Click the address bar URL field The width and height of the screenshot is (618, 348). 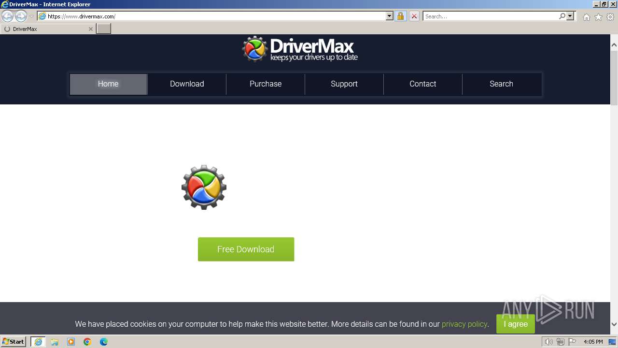point(211,16)
